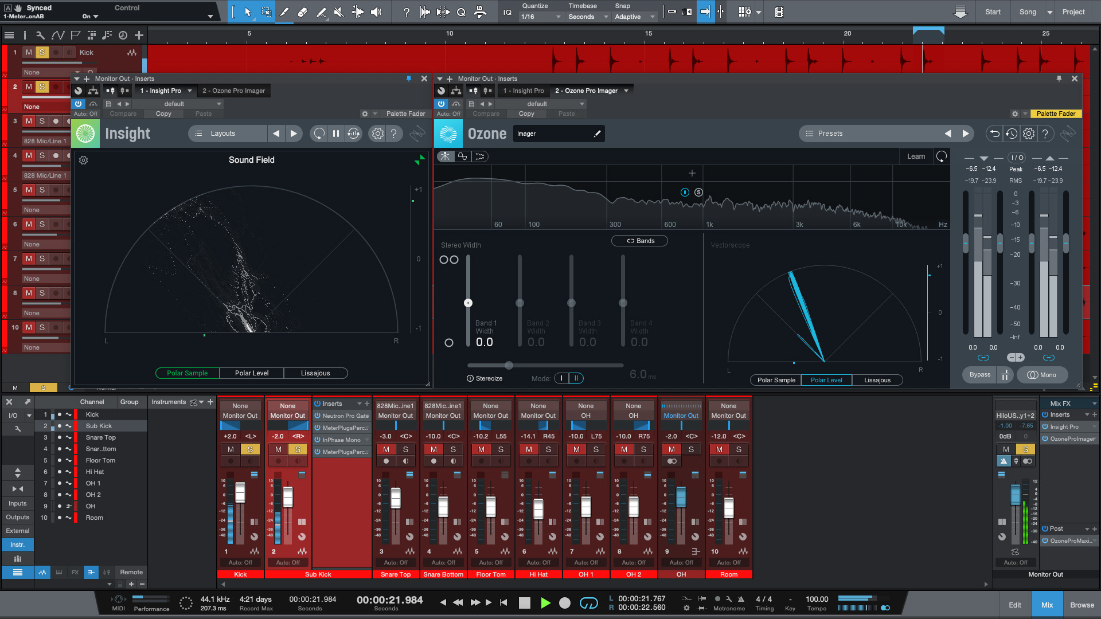The image size is (1101, 619).
Task: Toggle the loop button in transport
Action: click(x=589, y=603)
